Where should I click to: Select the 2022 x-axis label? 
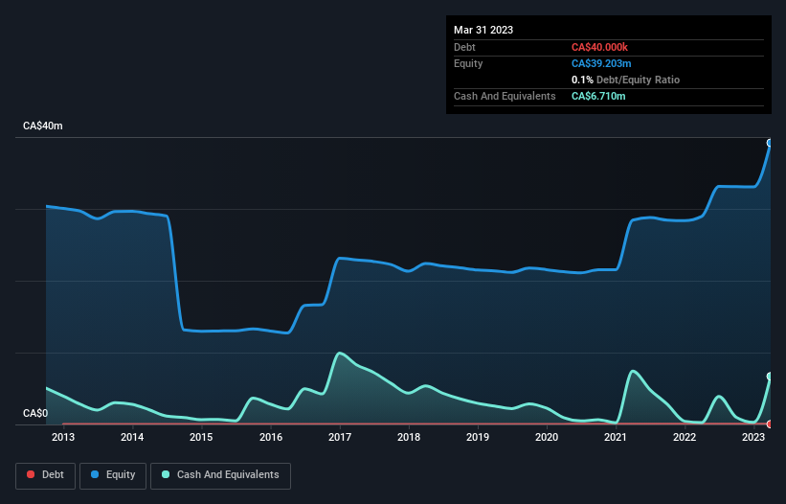685,437
